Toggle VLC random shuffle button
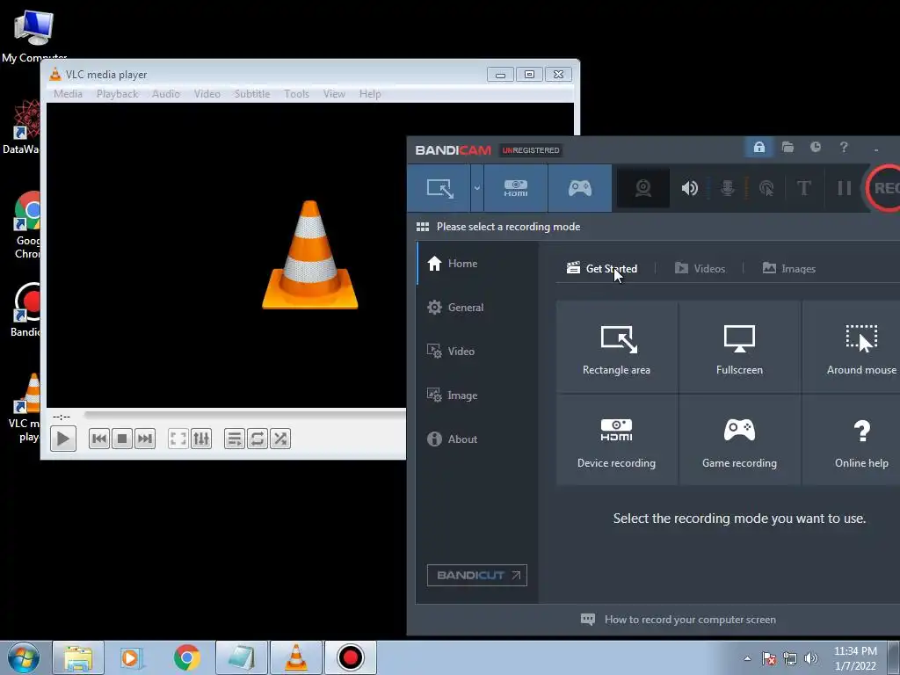900x675 pixels. tap(280, 439)
